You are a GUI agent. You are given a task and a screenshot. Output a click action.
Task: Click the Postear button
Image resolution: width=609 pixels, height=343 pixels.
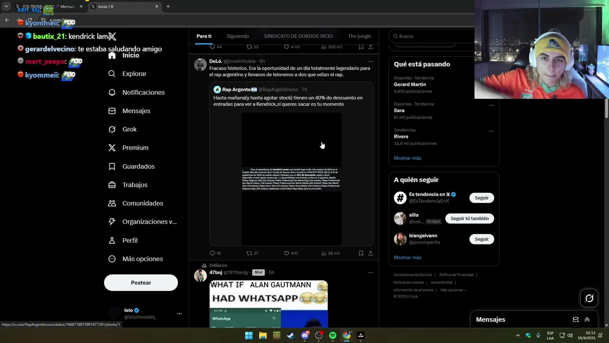pyautogui.click(x=141, y=282)
